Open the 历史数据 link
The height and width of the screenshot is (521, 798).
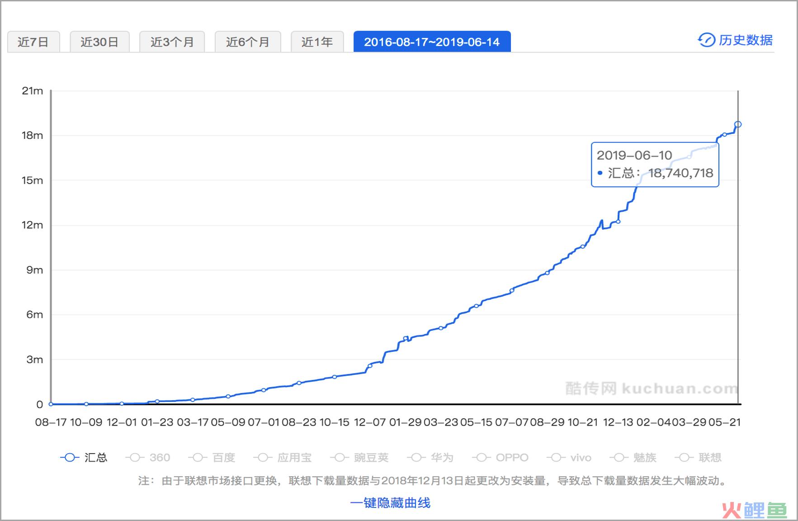point(746,40)
